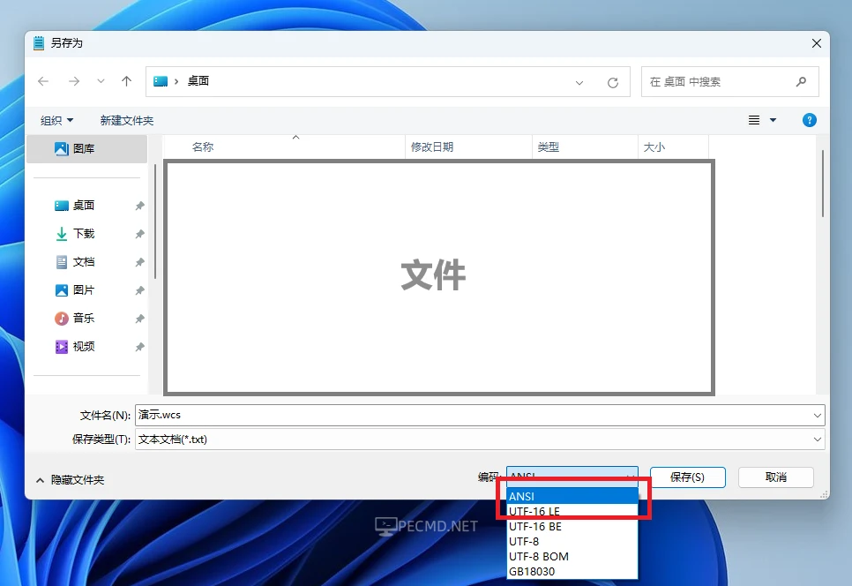
Task: Select UTF-16 LE encoding option
Action: click(572, 512)
